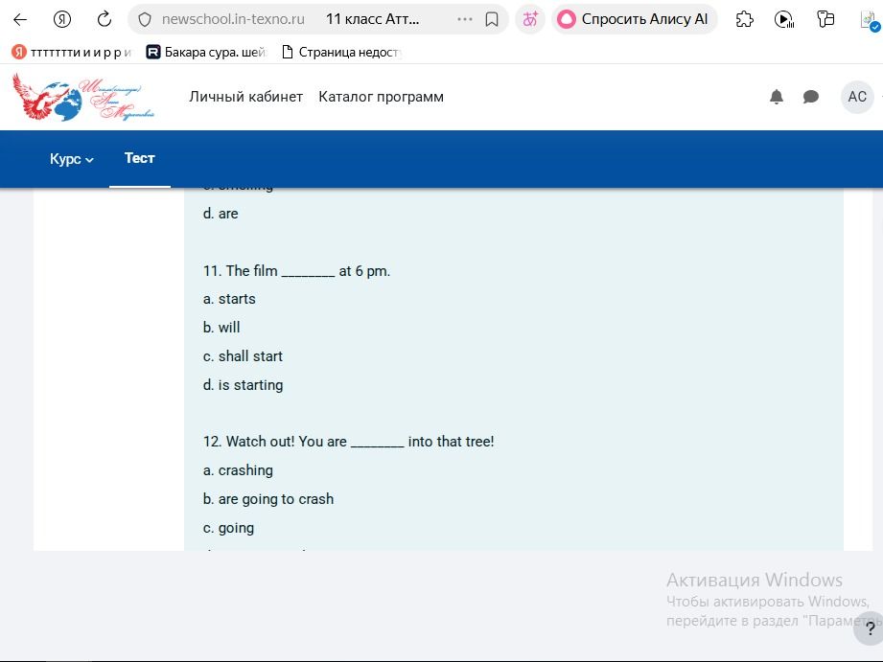Viewport: 883px width, 662px height.
Task: Open Каталог программ link
Action: point(382,97)
